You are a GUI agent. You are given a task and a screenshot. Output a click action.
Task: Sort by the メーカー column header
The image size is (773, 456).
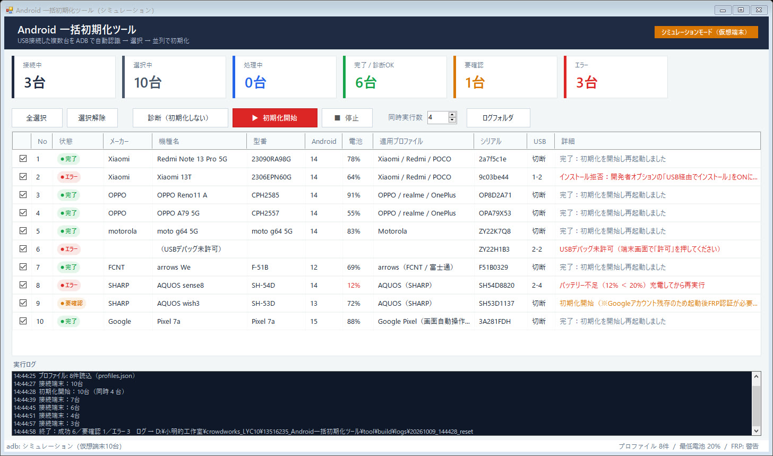[x=128, y=141]
